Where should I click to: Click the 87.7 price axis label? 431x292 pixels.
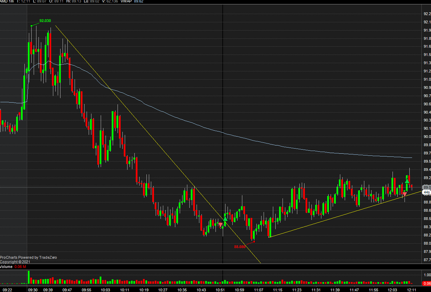click(427, 260)
